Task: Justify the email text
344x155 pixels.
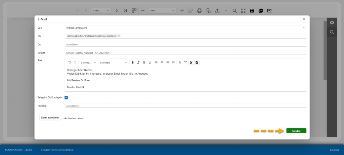Action: tap(173, 63)
